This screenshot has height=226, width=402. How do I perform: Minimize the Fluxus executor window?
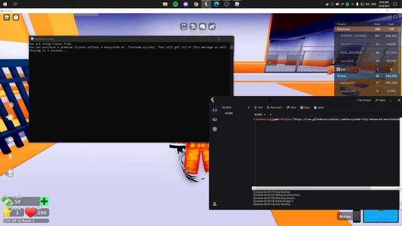391,100
